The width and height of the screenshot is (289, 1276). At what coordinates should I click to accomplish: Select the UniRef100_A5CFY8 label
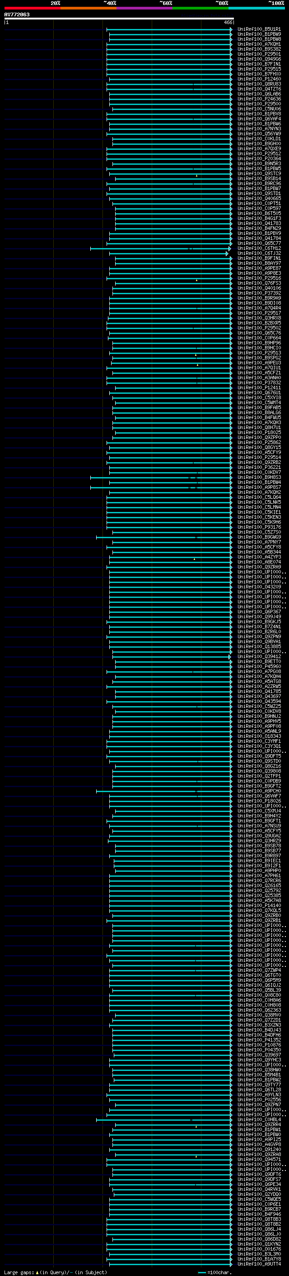click(259, 547)
